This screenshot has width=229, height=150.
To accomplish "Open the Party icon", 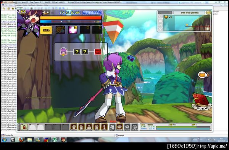I will click(112, 127).
